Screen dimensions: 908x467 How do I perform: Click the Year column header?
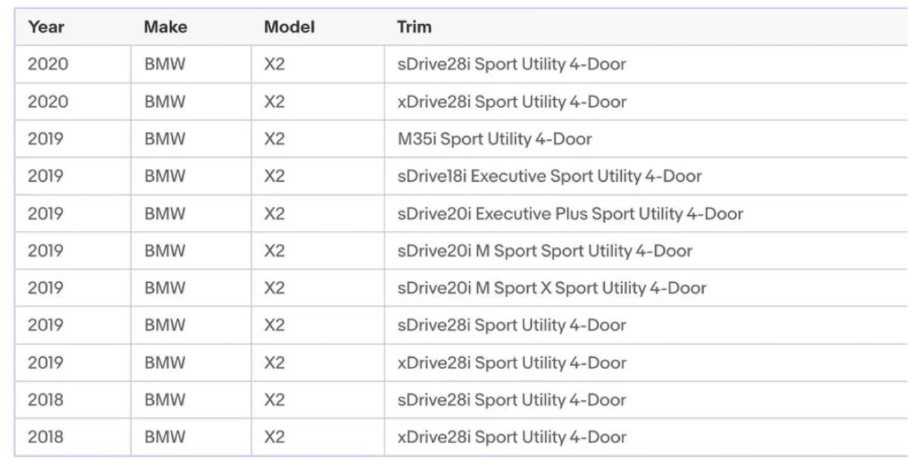(45, 27)
